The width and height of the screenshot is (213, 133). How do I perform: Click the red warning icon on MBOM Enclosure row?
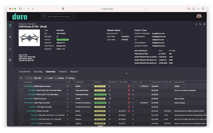click(129, 98)
